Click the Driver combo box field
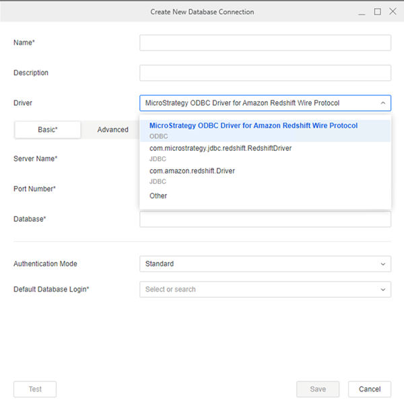Screen dimensions: 404x411 click(x=265, y=103)
